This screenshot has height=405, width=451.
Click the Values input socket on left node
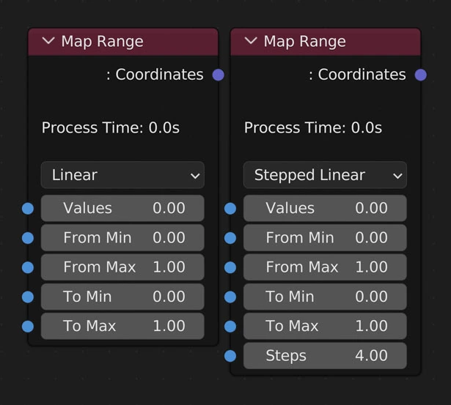(x=28, y=209)
